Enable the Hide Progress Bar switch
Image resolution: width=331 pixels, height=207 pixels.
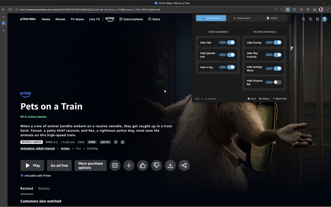277,82
